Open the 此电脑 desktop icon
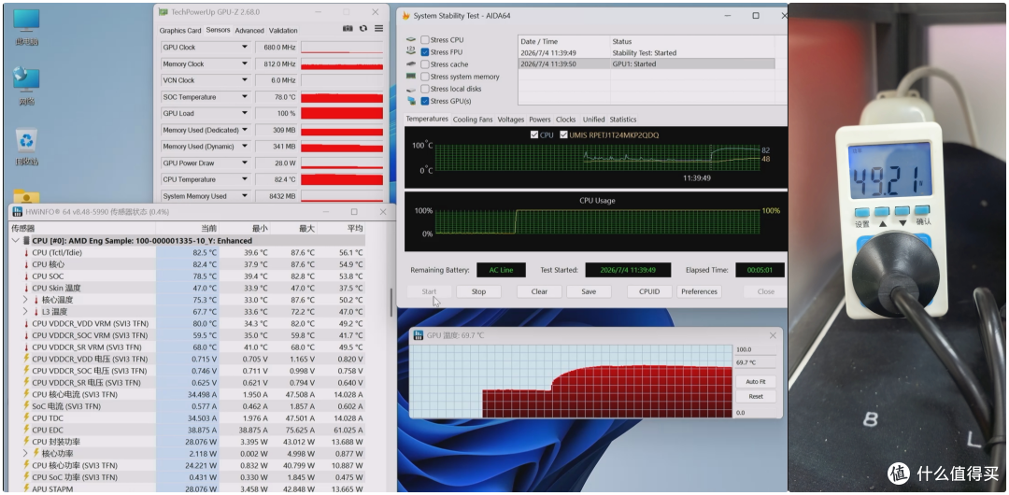Image resolution: width=1009 pixels, height=495 pixels. (x=26, y=27)
